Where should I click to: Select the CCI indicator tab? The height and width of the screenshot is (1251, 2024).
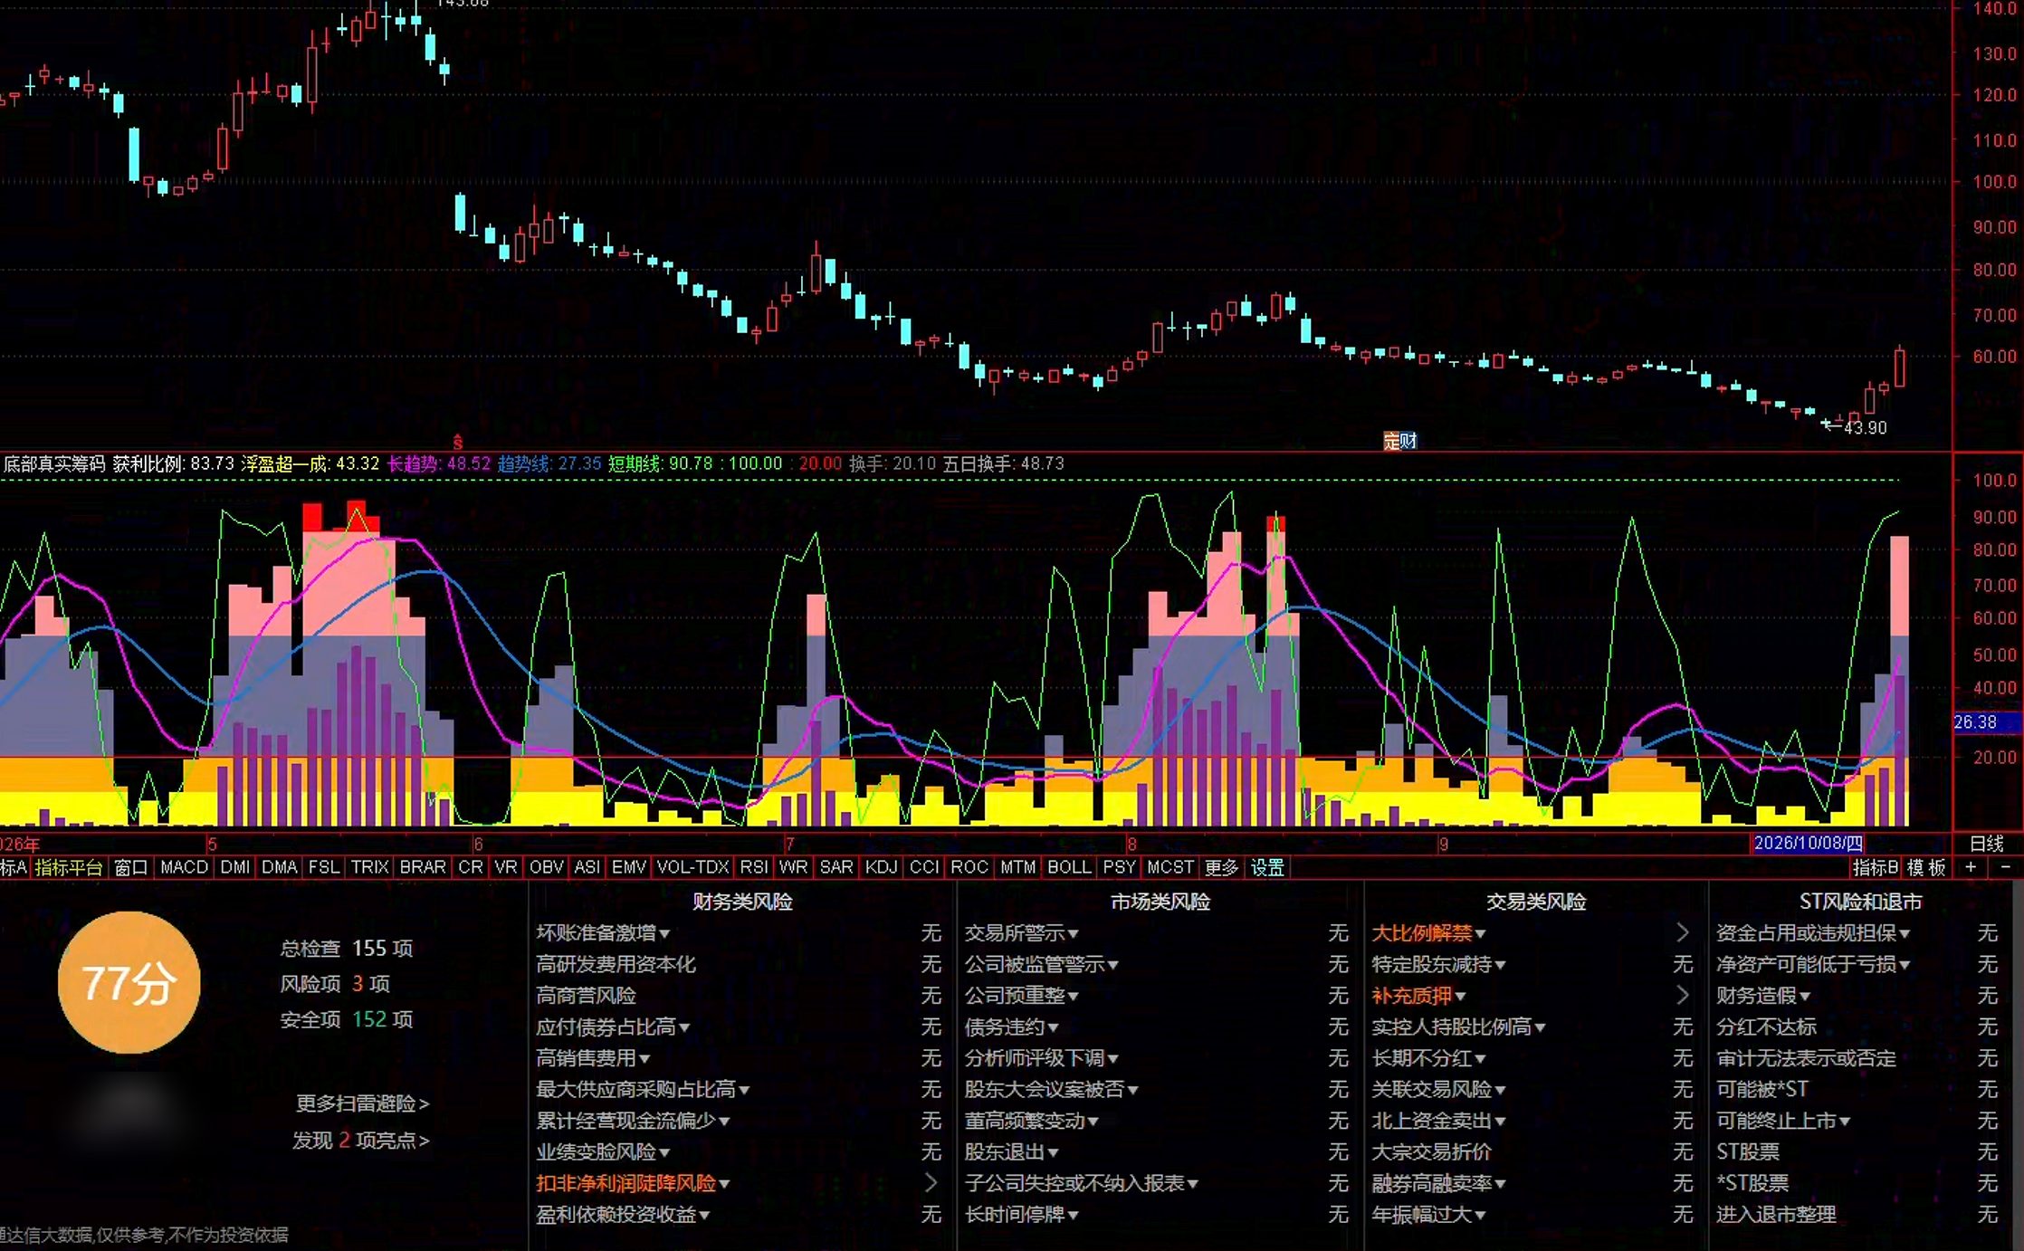tap(924, 867)
